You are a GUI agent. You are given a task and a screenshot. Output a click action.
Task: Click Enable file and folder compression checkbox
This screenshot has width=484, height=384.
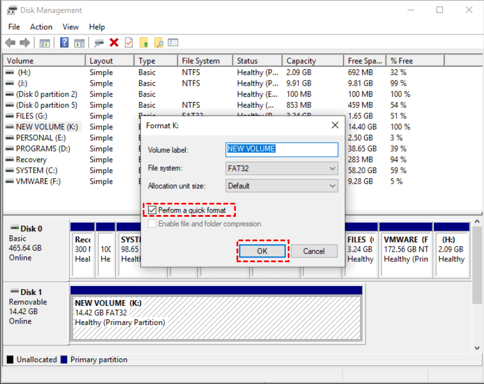pyautogui.click(x=152, y=224)
